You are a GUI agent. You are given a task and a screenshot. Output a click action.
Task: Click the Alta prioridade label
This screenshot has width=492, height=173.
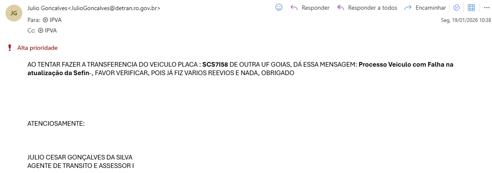coord(37,48)
